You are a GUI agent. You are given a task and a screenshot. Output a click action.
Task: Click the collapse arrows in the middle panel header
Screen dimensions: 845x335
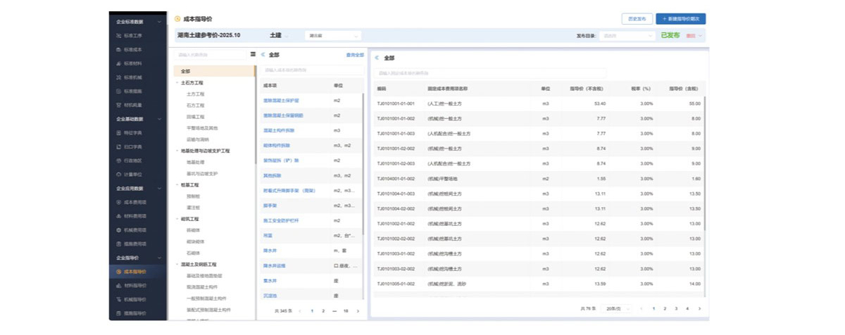263,54
